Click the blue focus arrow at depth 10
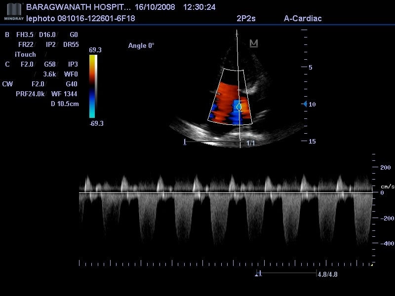This screenshot has width=395, height=296. 305,104
